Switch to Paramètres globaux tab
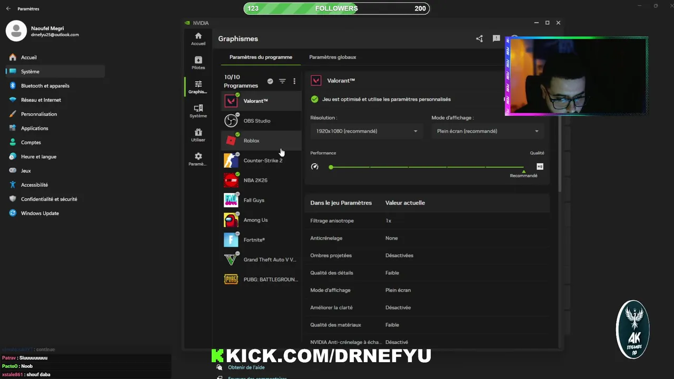The height and width of the screenshot is (379, 674). pyautogui.click(x=332, y=57)
